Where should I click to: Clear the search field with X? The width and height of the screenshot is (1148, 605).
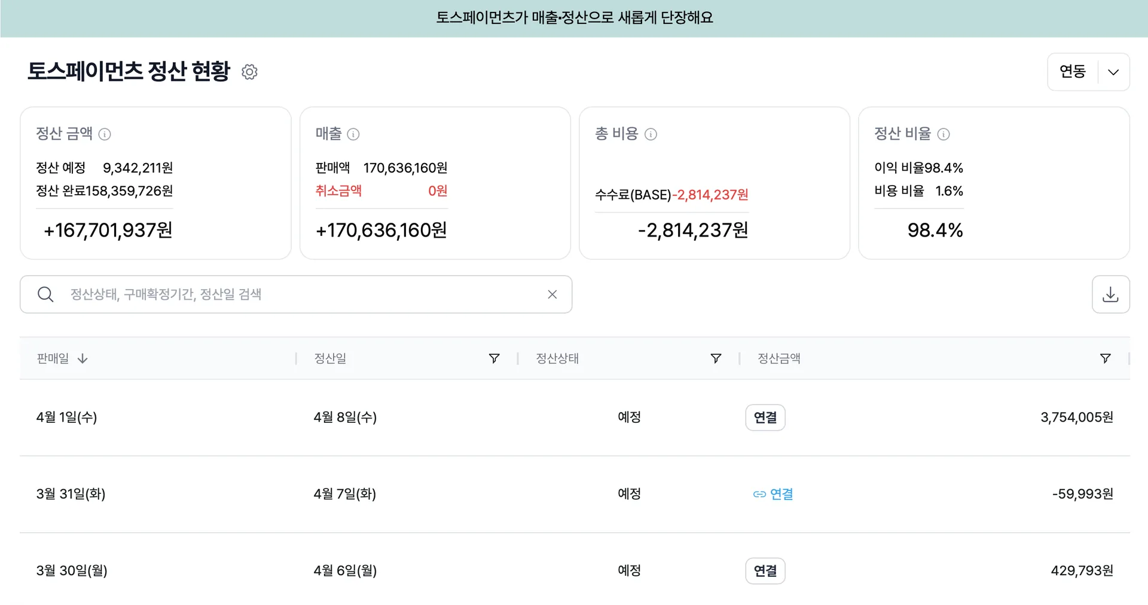pos(552,294)
